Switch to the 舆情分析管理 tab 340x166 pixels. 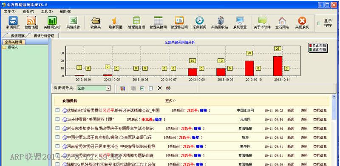(44, 36)
